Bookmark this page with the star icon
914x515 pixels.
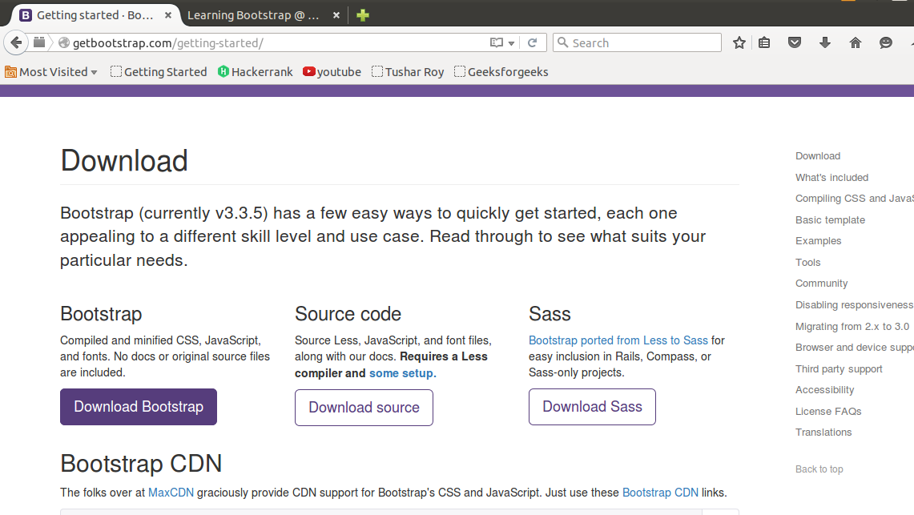point(739,42)
